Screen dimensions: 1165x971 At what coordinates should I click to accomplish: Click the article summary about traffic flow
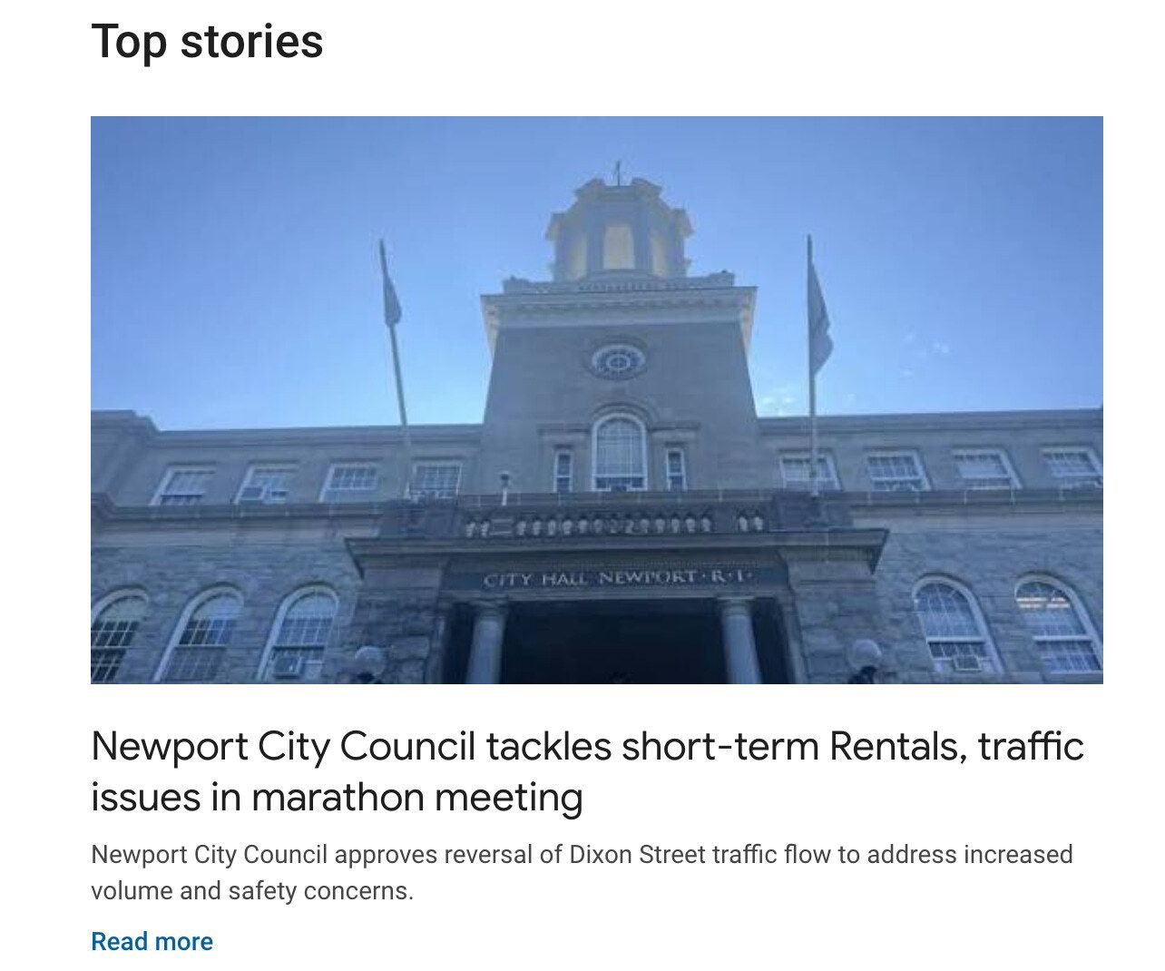click(582, 872)
